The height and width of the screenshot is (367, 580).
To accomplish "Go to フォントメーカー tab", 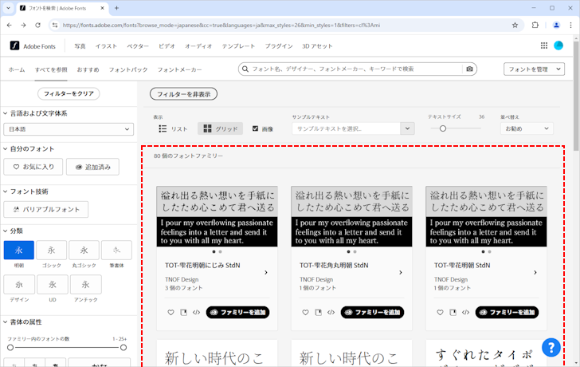I will tap(180, 69).
